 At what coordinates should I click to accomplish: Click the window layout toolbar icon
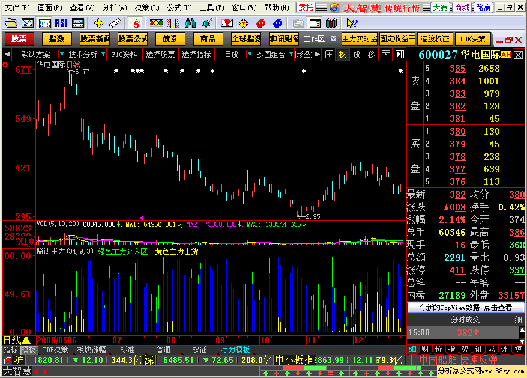[315, 23]
